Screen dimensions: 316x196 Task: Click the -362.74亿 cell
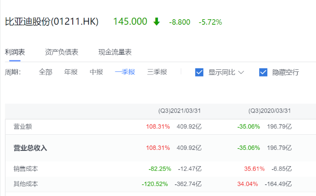188,184
